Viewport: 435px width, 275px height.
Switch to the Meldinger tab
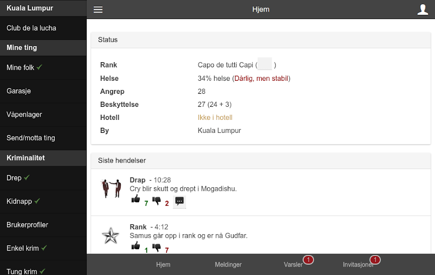click(x=228, y=264)
